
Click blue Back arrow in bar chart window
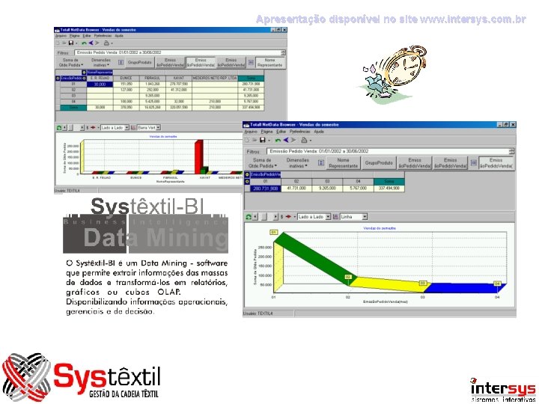(91, 43)
